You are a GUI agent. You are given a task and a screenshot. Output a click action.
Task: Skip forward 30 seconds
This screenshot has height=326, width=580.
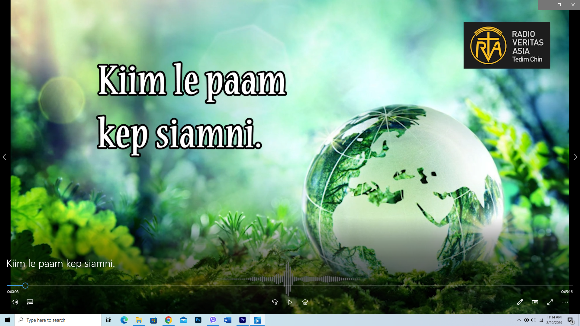coord(305,302)
